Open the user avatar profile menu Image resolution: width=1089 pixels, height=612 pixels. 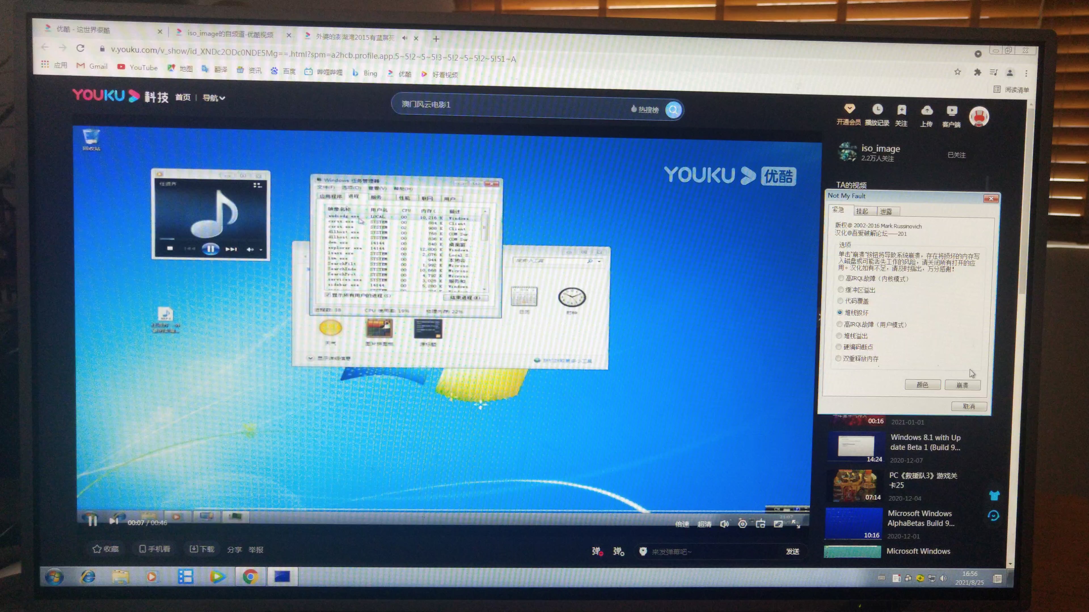coord(979,116)
